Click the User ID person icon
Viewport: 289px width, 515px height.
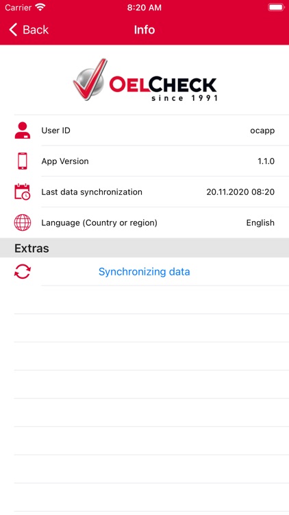[x=23, y=130]
